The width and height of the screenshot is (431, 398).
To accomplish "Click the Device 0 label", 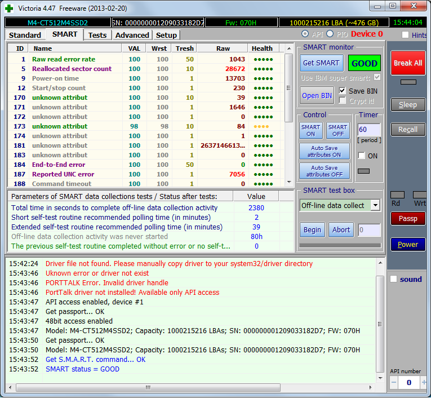I will pos(367,34).
